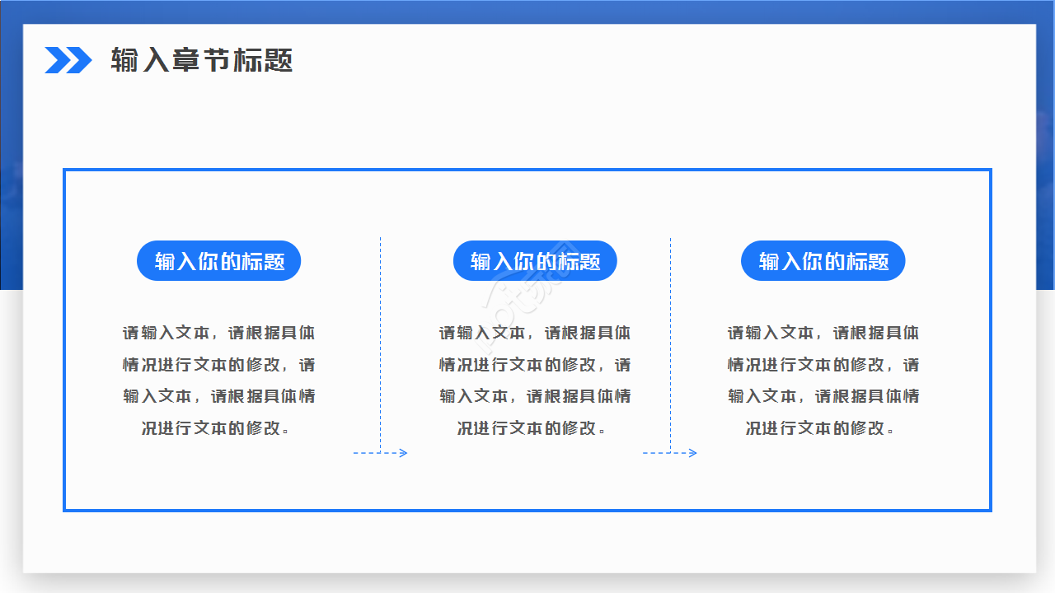Select the slide title 输入章节标题
1055x593 pixels.
(201, 61)
